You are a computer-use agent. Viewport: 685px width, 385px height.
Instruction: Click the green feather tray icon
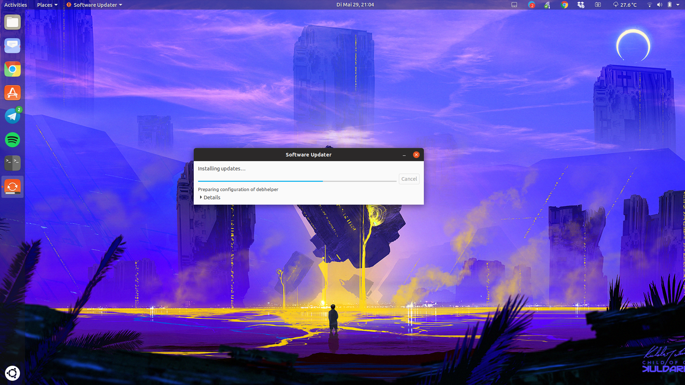[x=547, y=5]
